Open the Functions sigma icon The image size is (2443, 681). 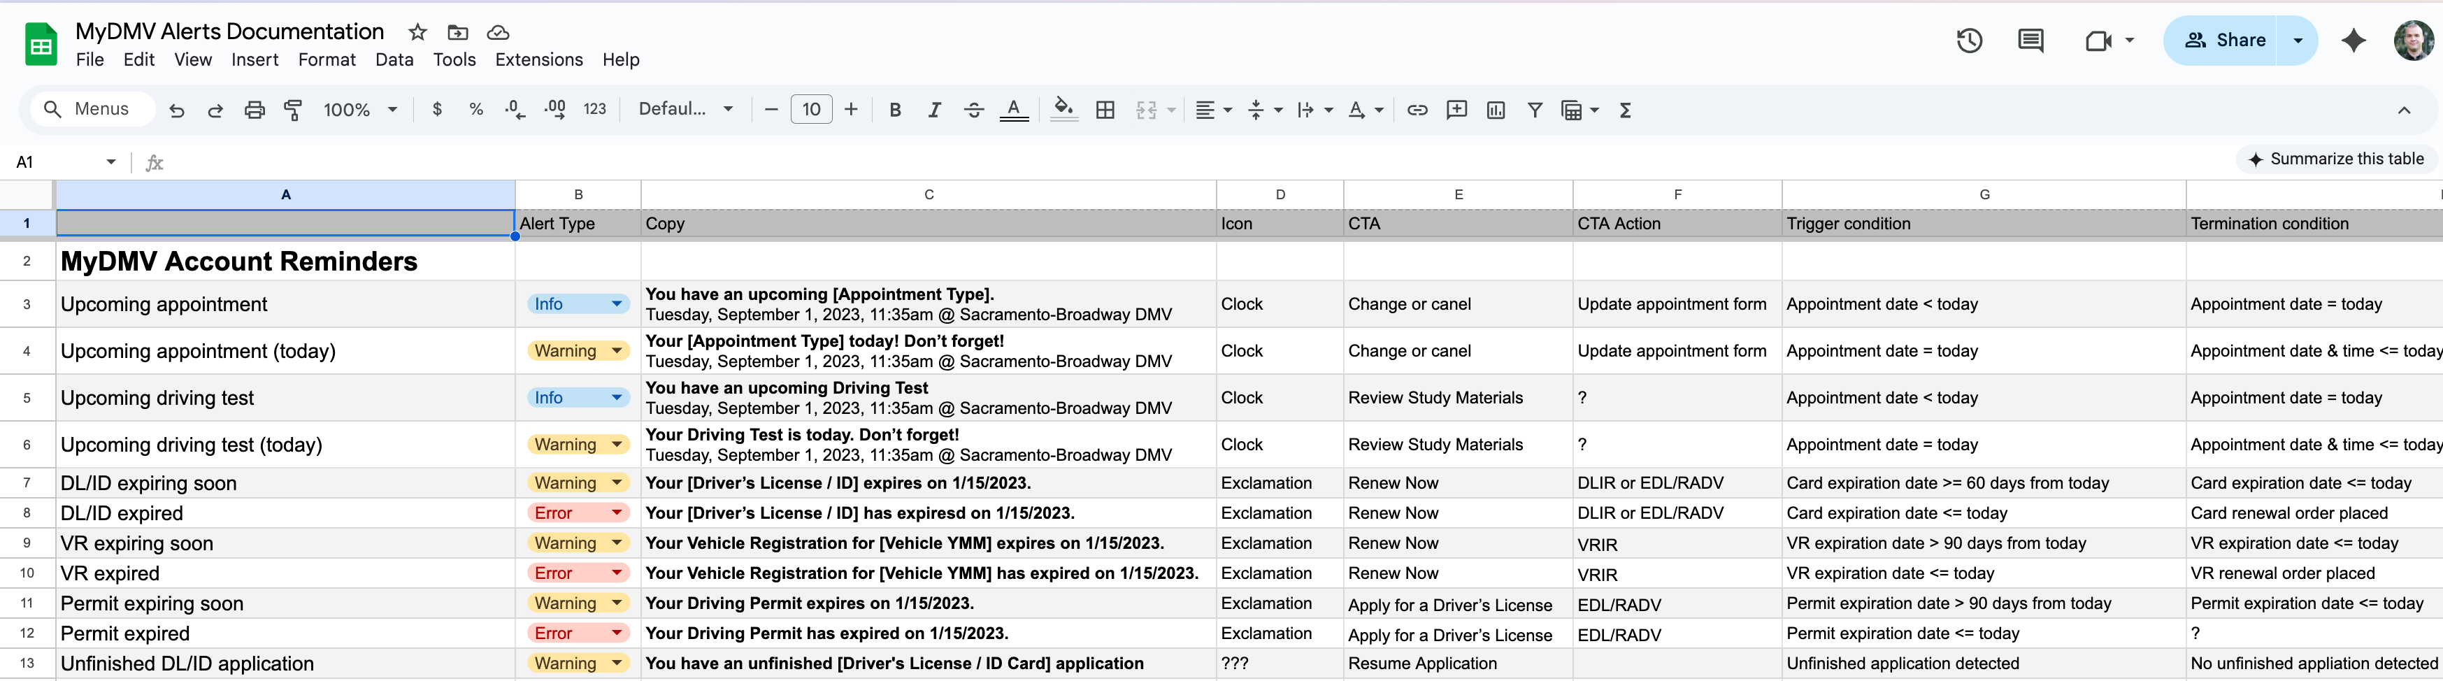[1624, 110]
